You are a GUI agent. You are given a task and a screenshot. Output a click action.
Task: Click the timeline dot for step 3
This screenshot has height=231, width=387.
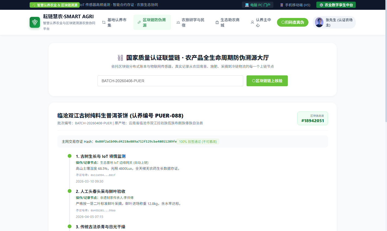pos(70,226)
